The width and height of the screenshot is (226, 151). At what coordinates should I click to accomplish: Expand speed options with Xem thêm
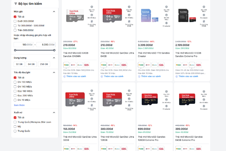(19, 105)
